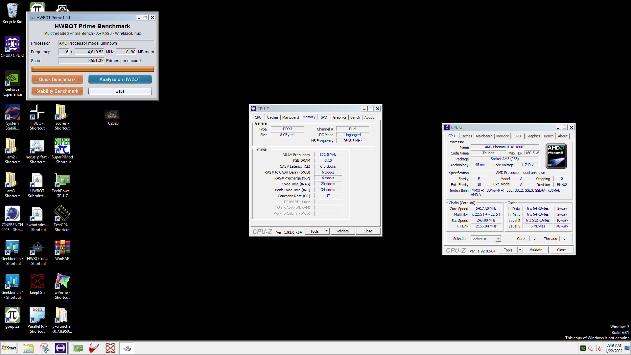Launch CINEBENCH 2003 shortcut icon

[x=12, y=219]
